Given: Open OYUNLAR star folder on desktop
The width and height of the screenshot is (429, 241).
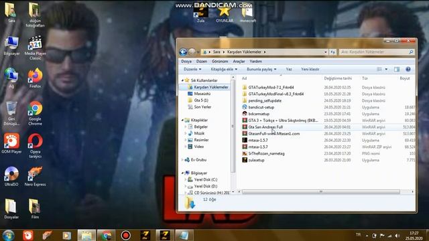Looking at the screenshot, I should (225, 14).
